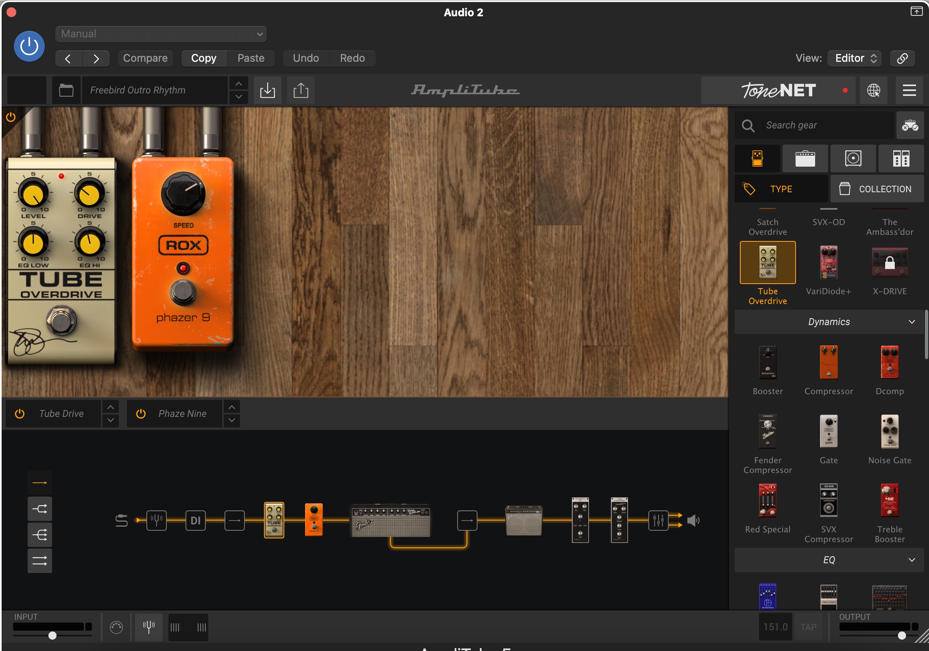The image size is (929, 651).
Task: Step to previous preset with up chevron
Action: pyautogui.click(x=239, y=84)
